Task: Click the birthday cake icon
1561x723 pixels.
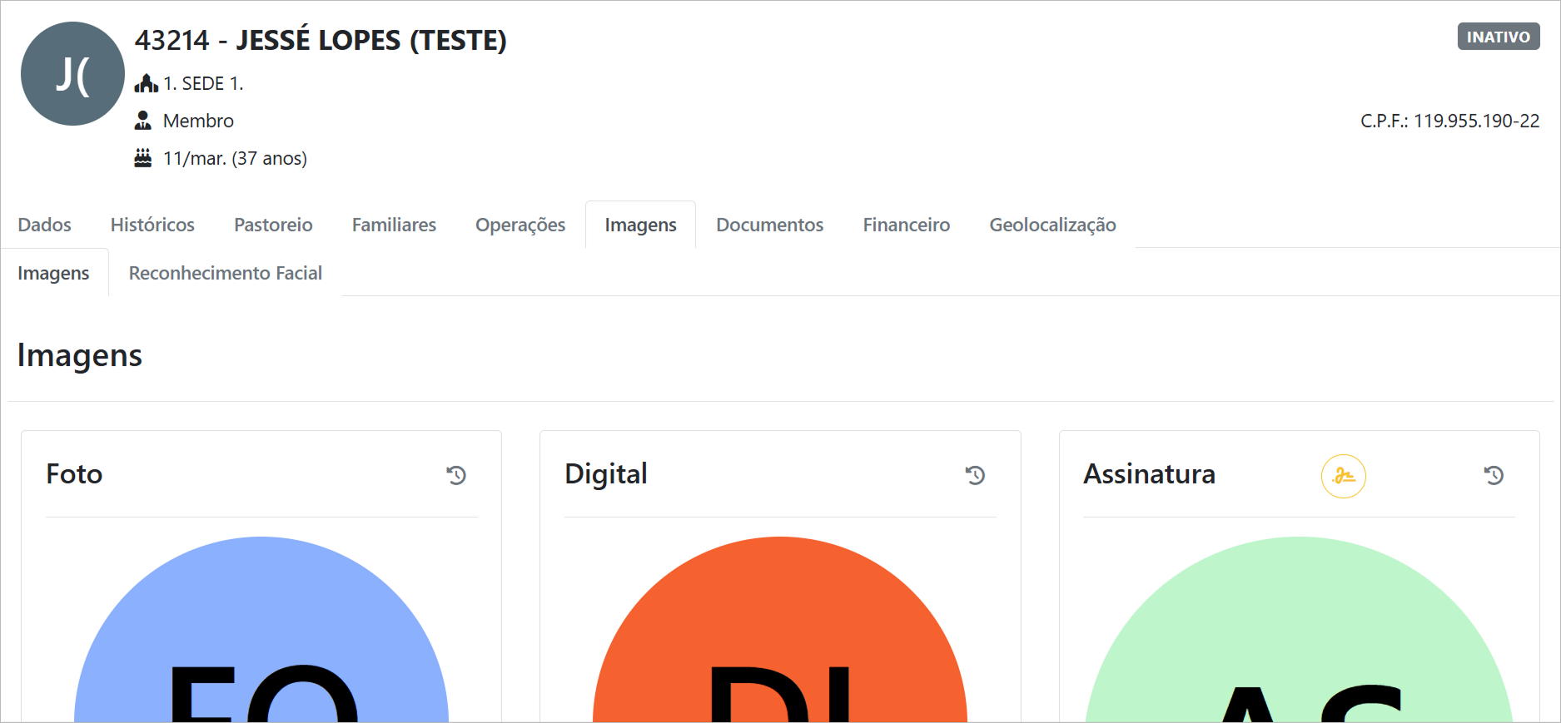Action: (143, 158)
